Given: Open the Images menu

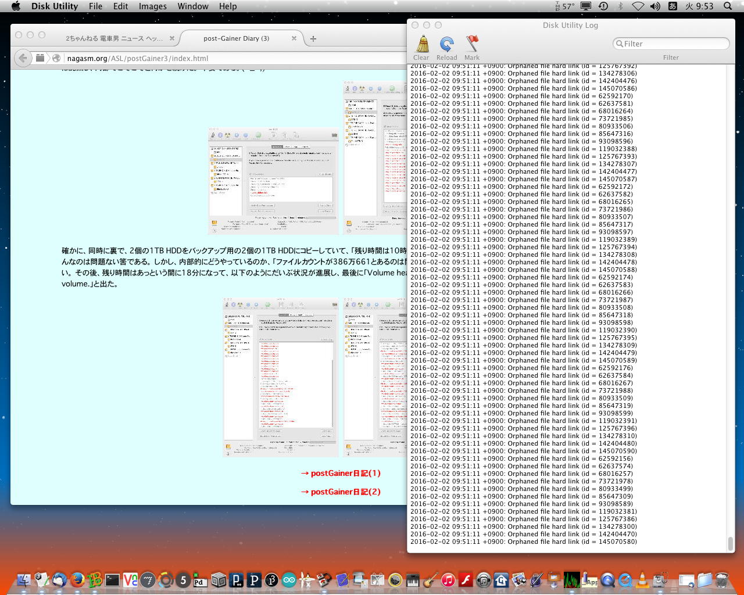Looking at the screenshot, I should point(153,6).
